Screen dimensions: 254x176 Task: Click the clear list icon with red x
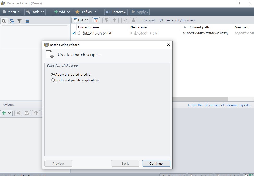96,20
